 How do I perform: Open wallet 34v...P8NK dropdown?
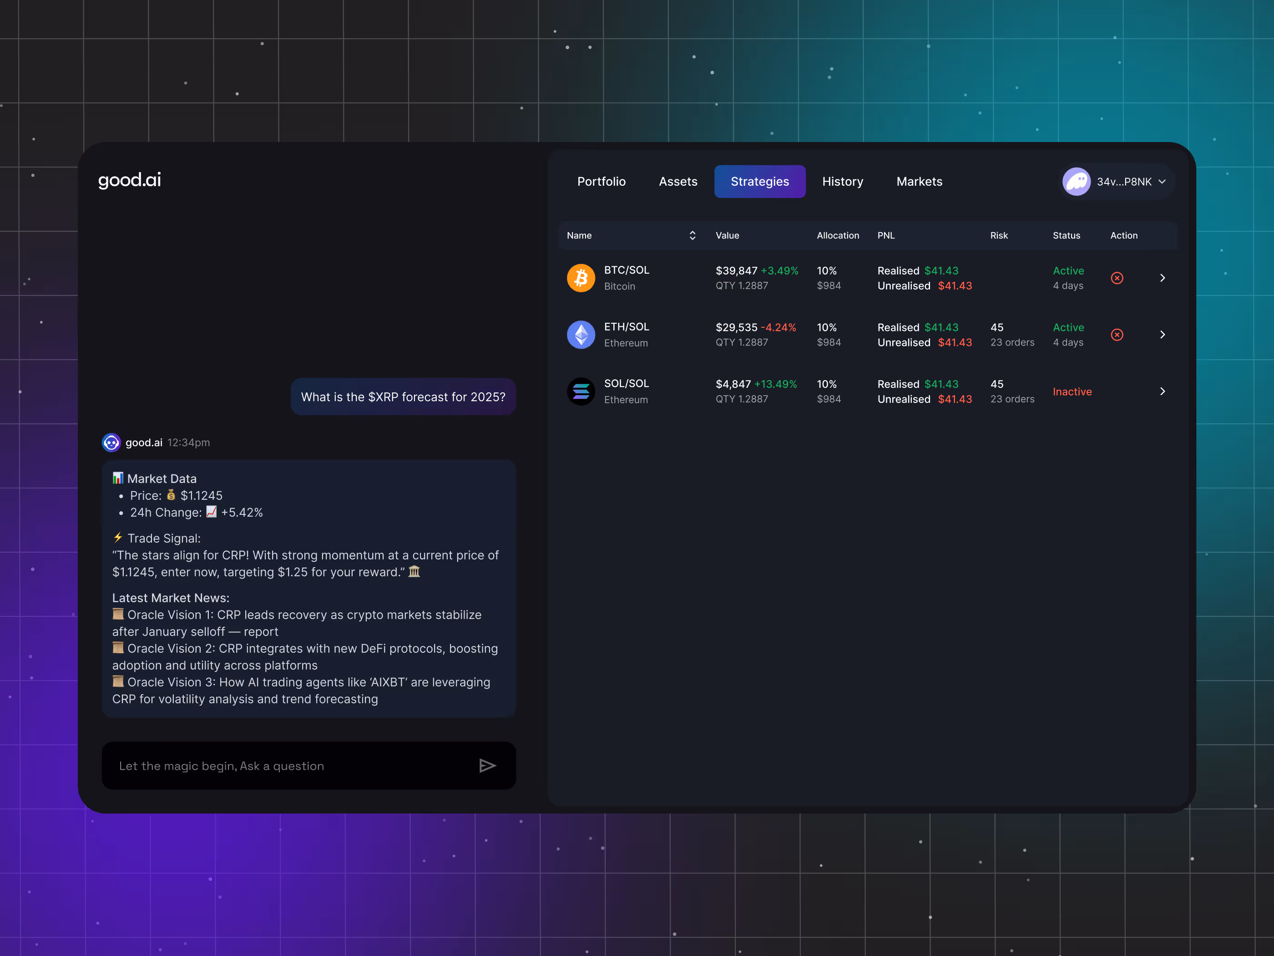point(1162,182)
